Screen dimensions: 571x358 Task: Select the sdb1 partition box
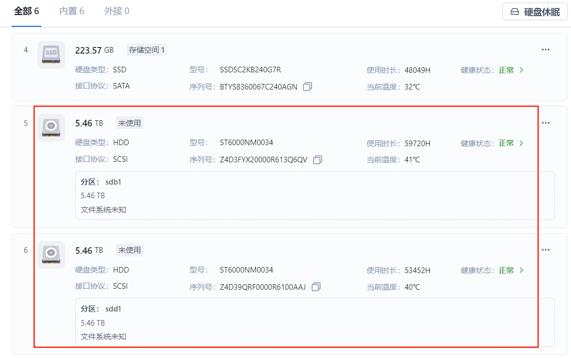[x=315, y=195]
